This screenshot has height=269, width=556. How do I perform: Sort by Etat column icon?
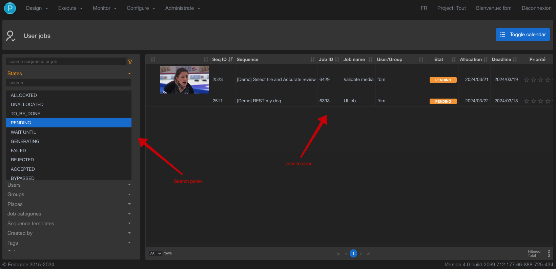tap(454, 59)
